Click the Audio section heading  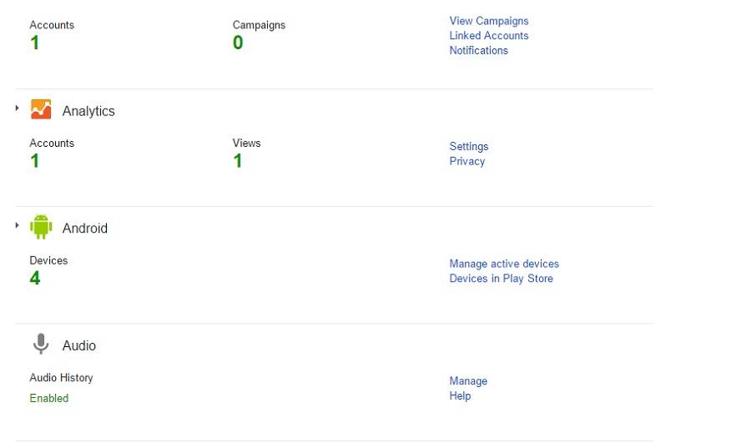[79, 345]
